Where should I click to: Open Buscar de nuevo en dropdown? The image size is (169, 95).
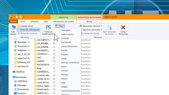pyautogui.click(x=28, y=34)
